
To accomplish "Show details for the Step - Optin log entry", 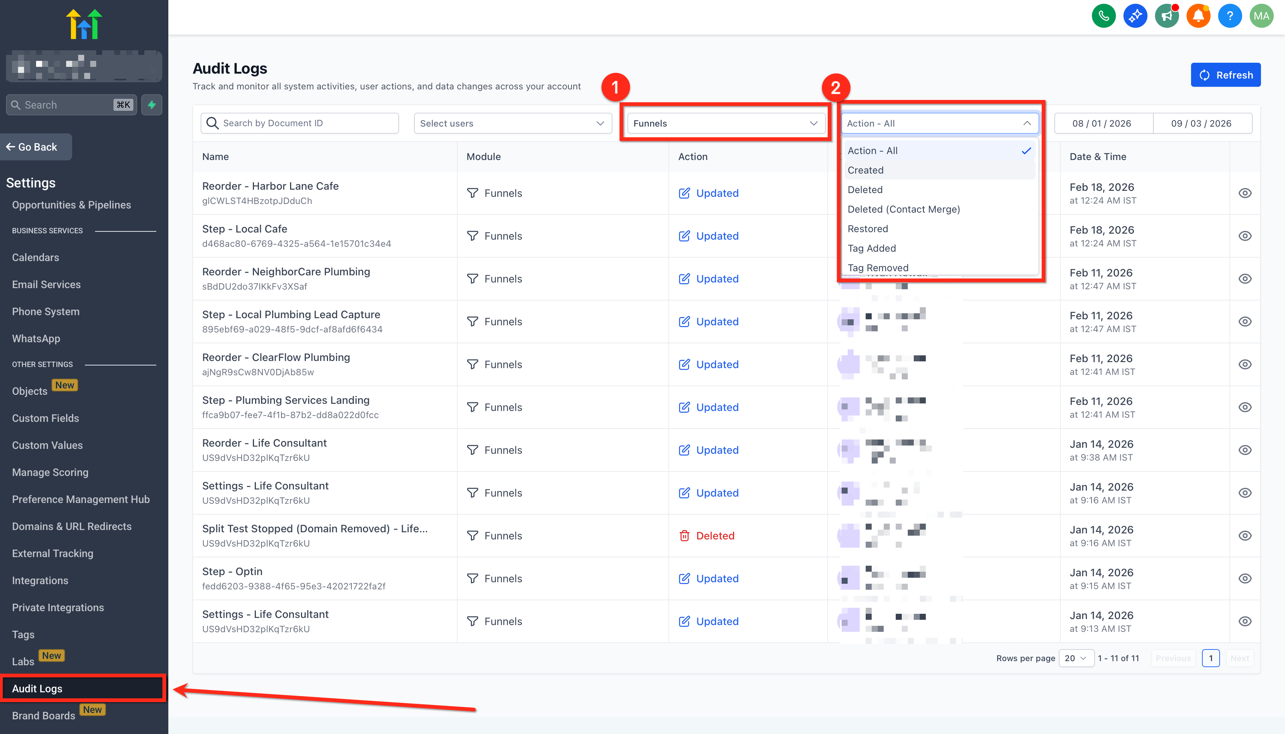I will [x=1245, y=579].
